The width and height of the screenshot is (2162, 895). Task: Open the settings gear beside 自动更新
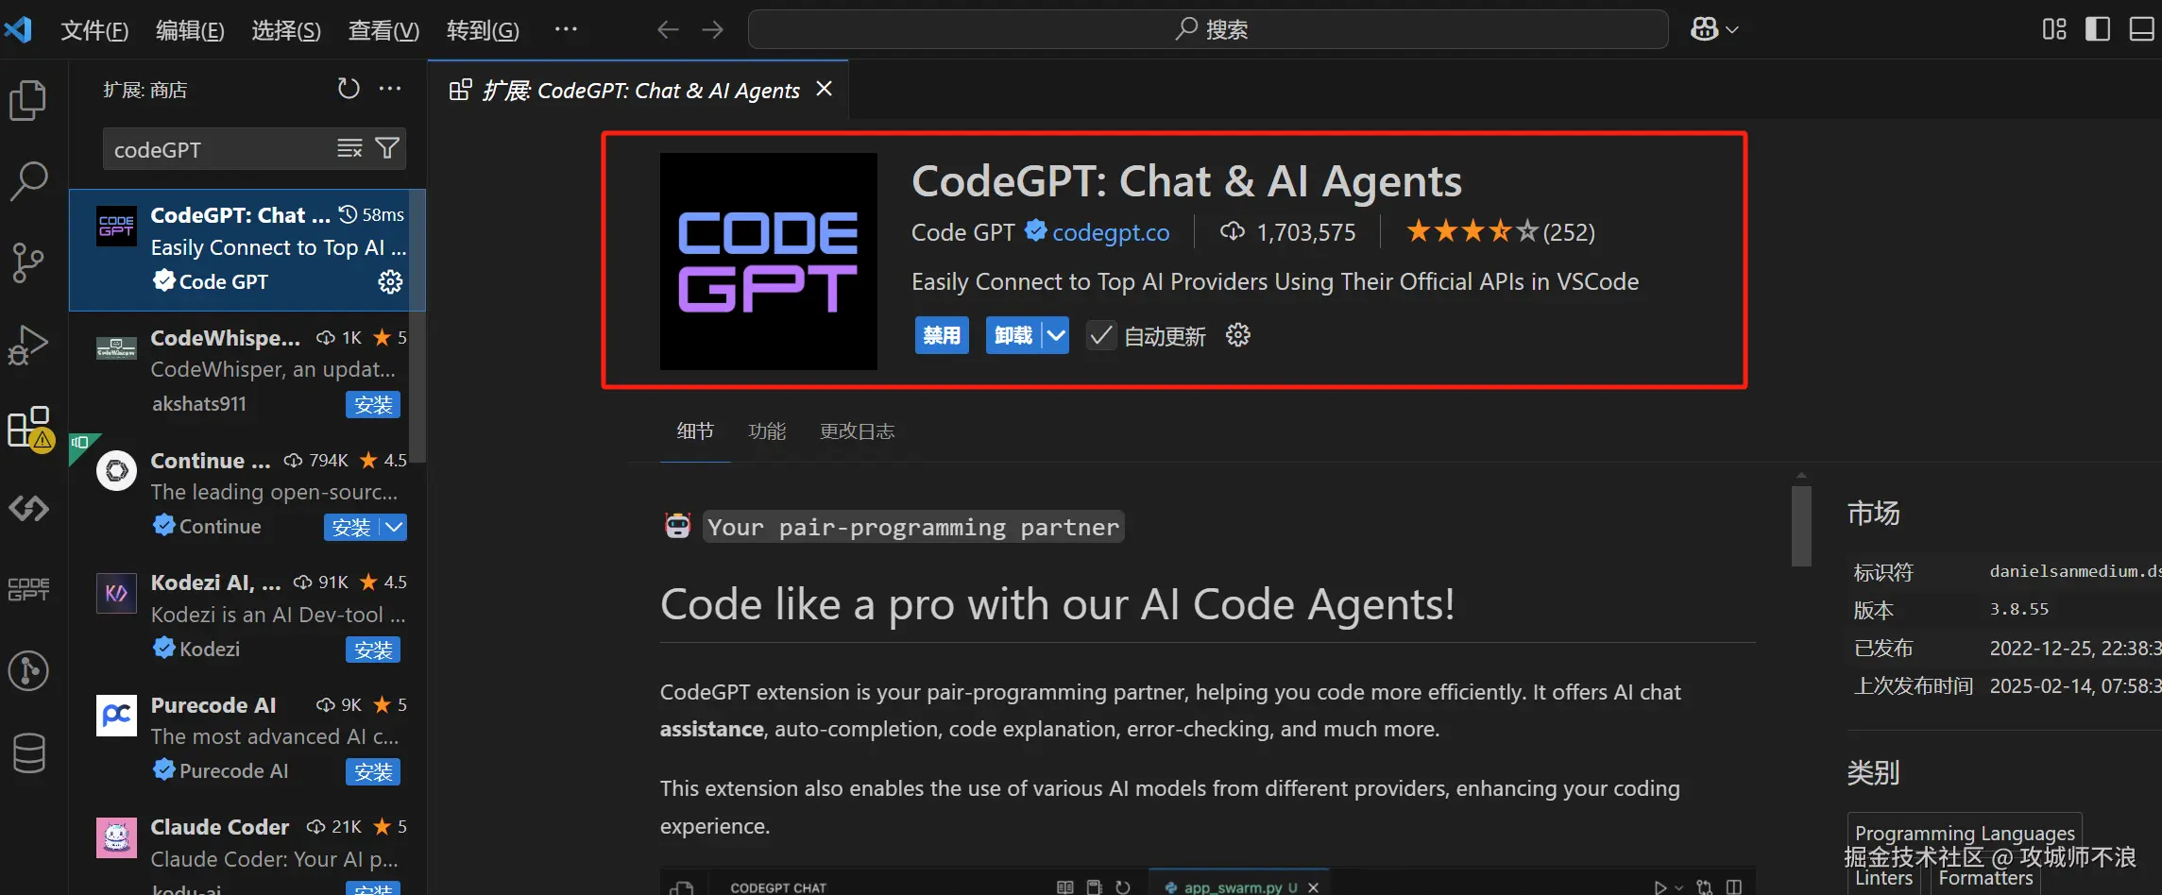click(1237, 335)
